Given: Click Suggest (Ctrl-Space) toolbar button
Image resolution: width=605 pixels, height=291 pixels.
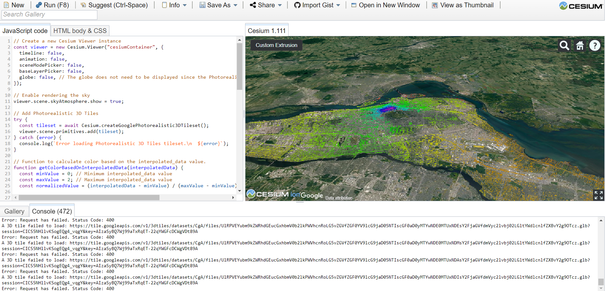Looking at the screenshot, I should point(114,5).
